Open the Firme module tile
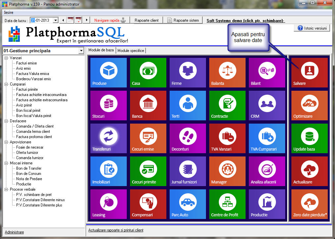 pos(188,73)
